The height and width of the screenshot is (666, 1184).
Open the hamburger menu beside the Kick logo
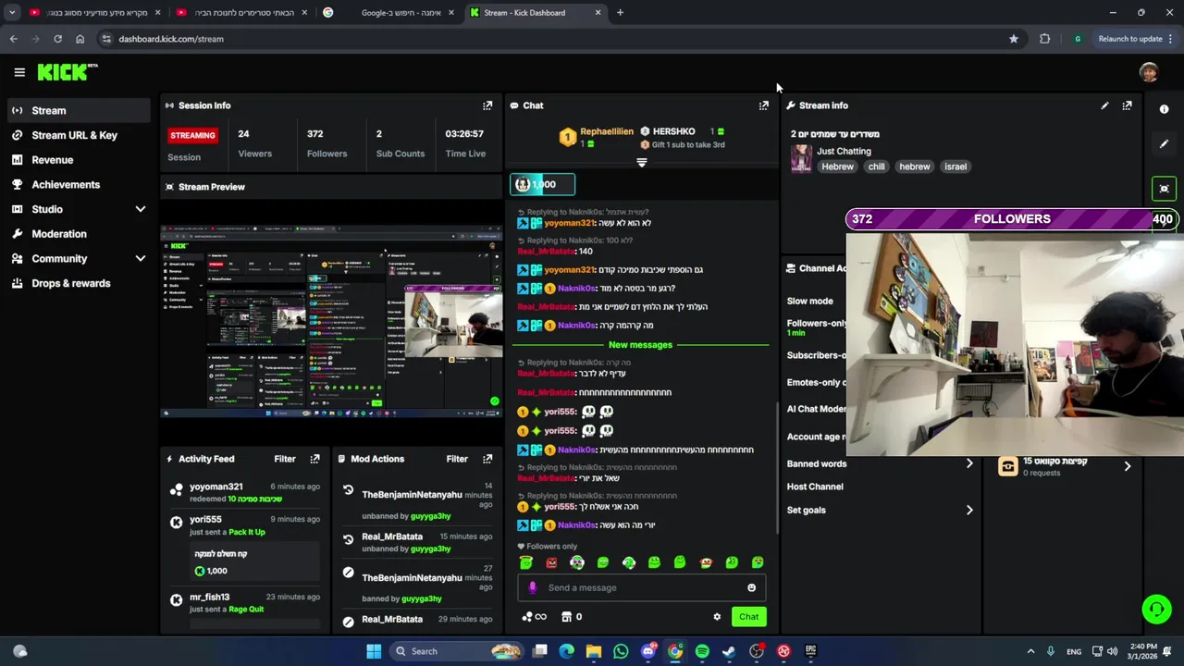[19, 72]
